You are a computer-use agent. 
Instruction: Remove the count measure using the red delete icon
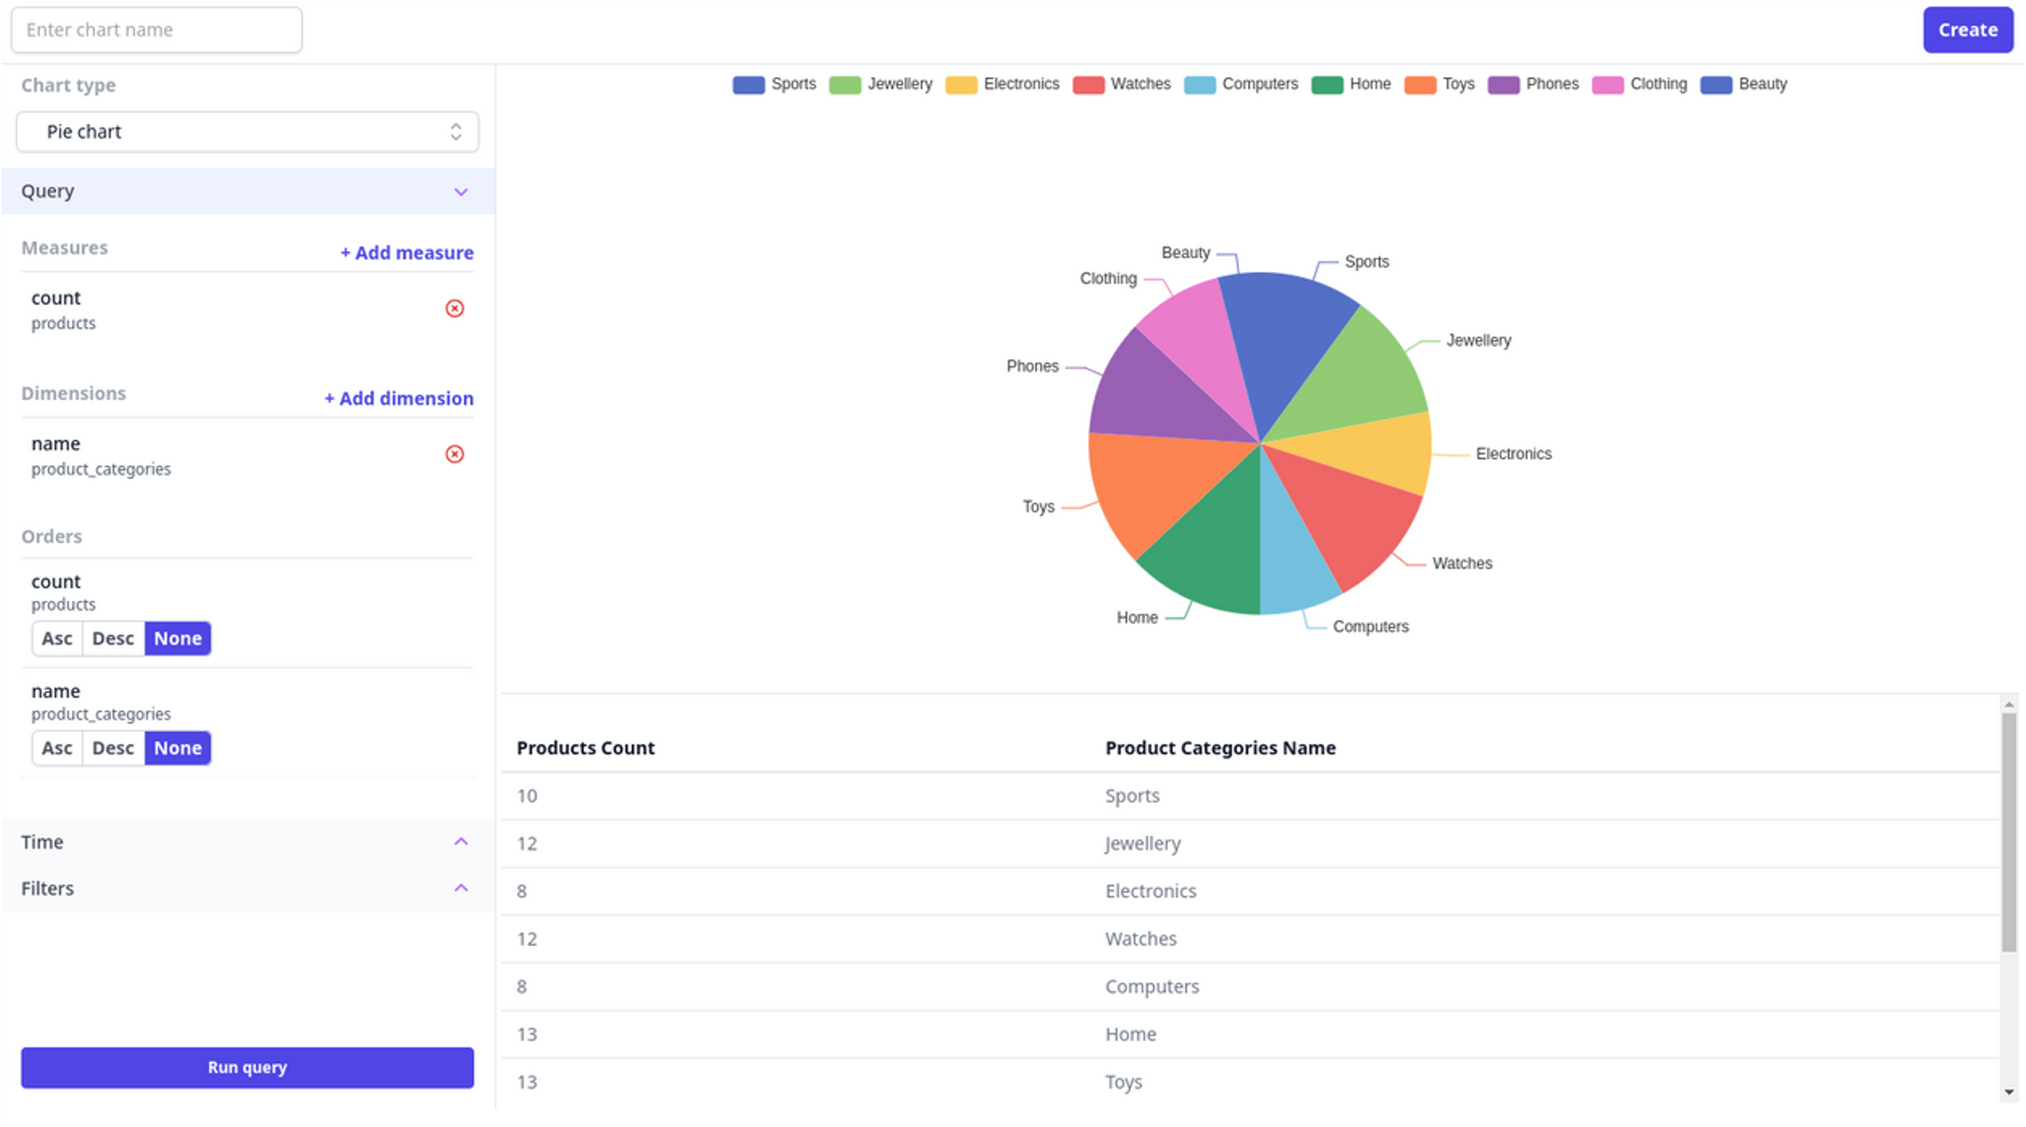pos(455,309)
